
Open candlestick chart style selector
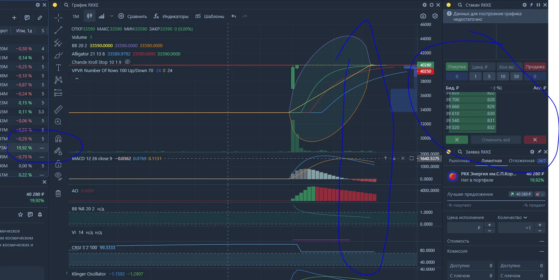tap(90, 16)
